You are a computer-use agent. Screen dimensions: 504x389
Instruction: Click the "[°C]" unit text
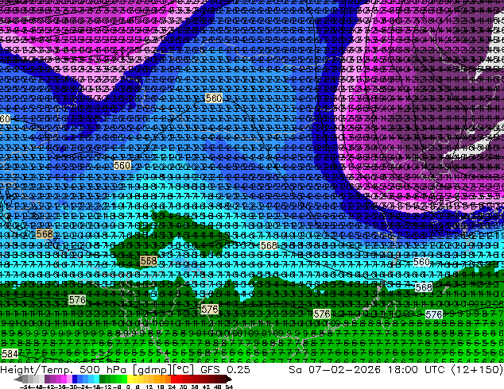[183, 370]
